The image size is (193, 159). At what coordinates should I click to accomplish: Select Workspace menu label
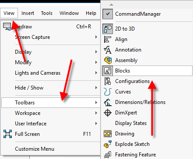(28, 113)
